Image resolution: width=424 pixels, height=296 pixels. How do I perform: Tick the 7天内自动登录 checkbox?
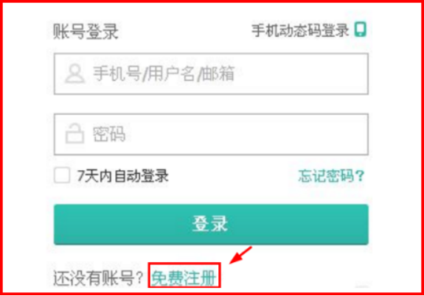(x=62, y=175)
